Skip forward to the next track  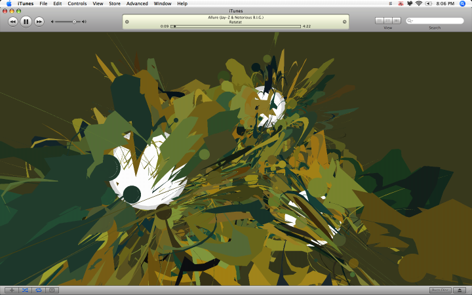pyautogui.click(x=39, y=22)
